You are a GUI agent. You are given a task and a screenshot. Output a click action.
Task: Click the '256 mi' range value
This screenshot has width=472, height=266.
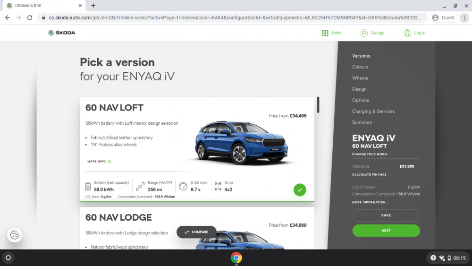[155, 189]
